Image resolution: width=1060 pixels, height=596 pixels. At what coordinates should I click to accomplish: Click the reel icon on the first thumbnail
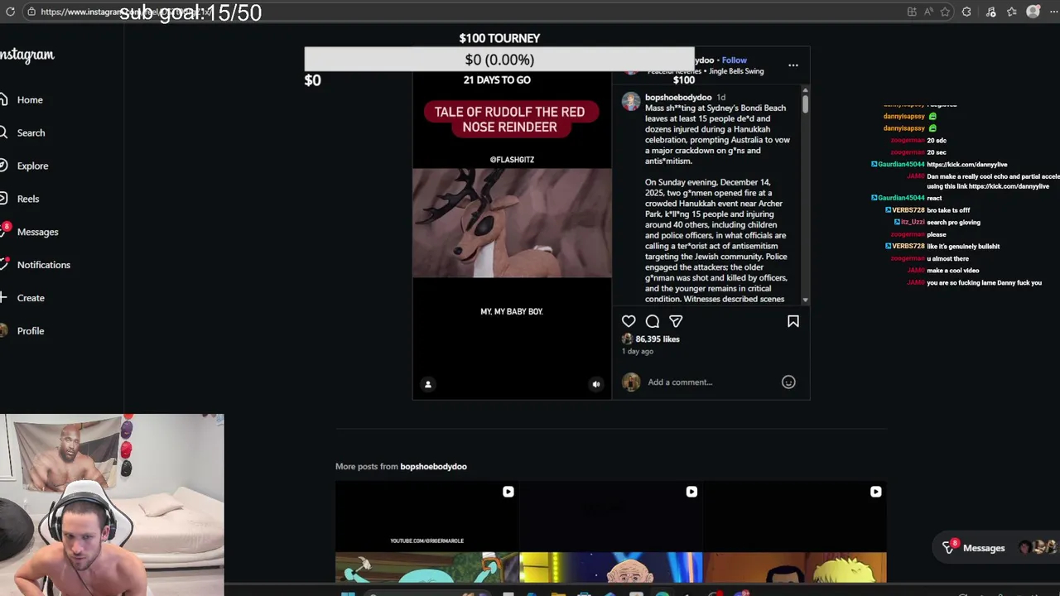pyautogui.click(x=508, y=492)
